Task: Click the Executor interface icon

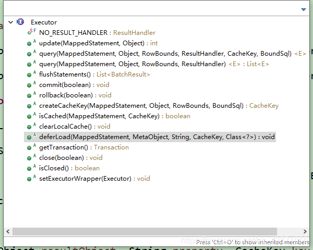Action: point(20,22)
